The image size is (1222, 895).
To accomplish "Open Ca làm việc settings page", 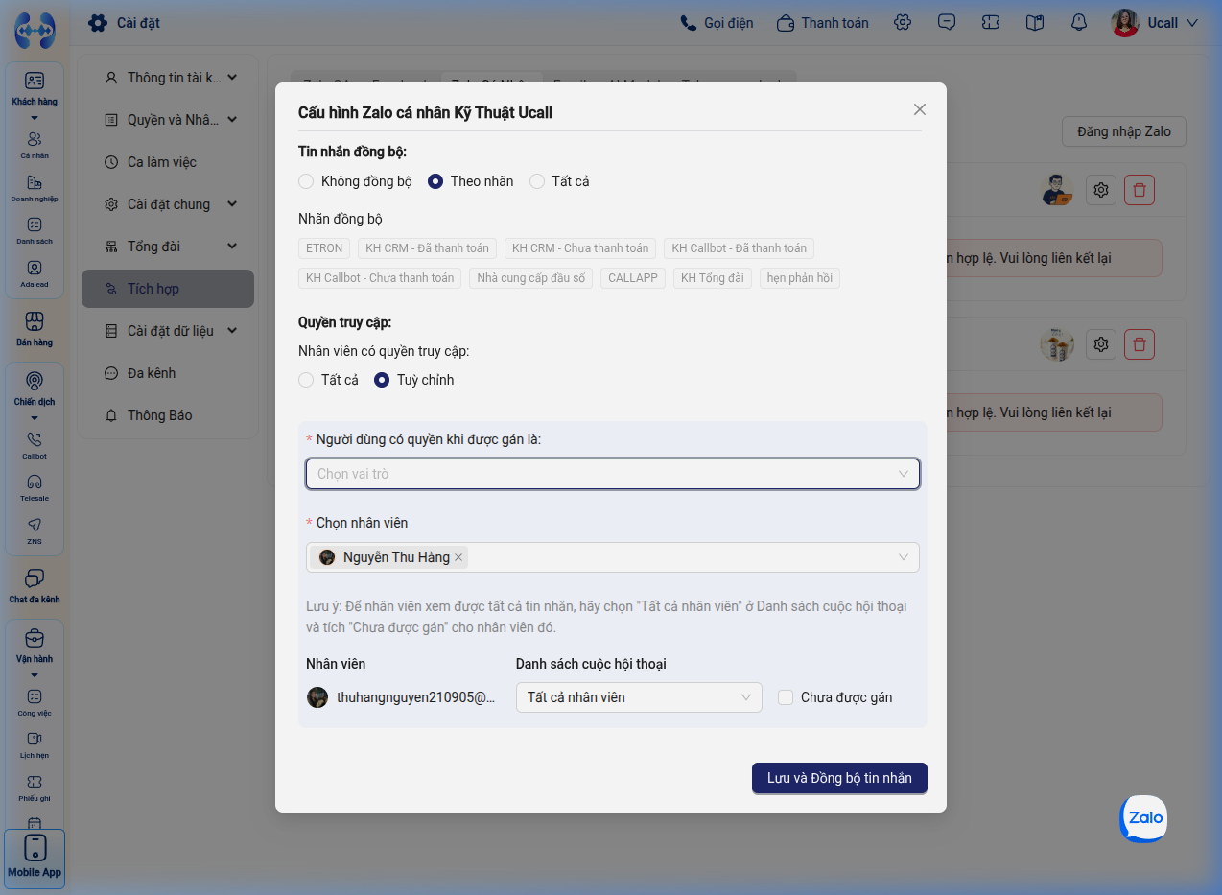I will click(170, 162).
